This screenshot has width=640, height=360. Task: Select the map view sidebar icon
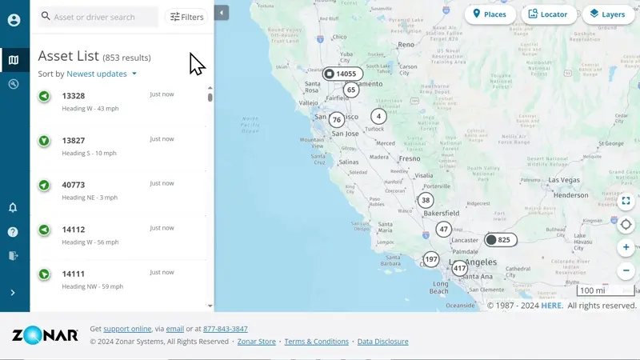pos(14,60)
